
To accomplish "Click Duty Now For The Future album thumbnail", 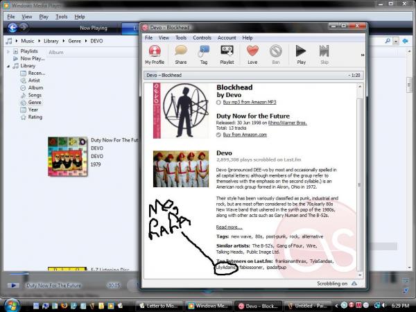I will pyautogui.click(x=68, y=157).
